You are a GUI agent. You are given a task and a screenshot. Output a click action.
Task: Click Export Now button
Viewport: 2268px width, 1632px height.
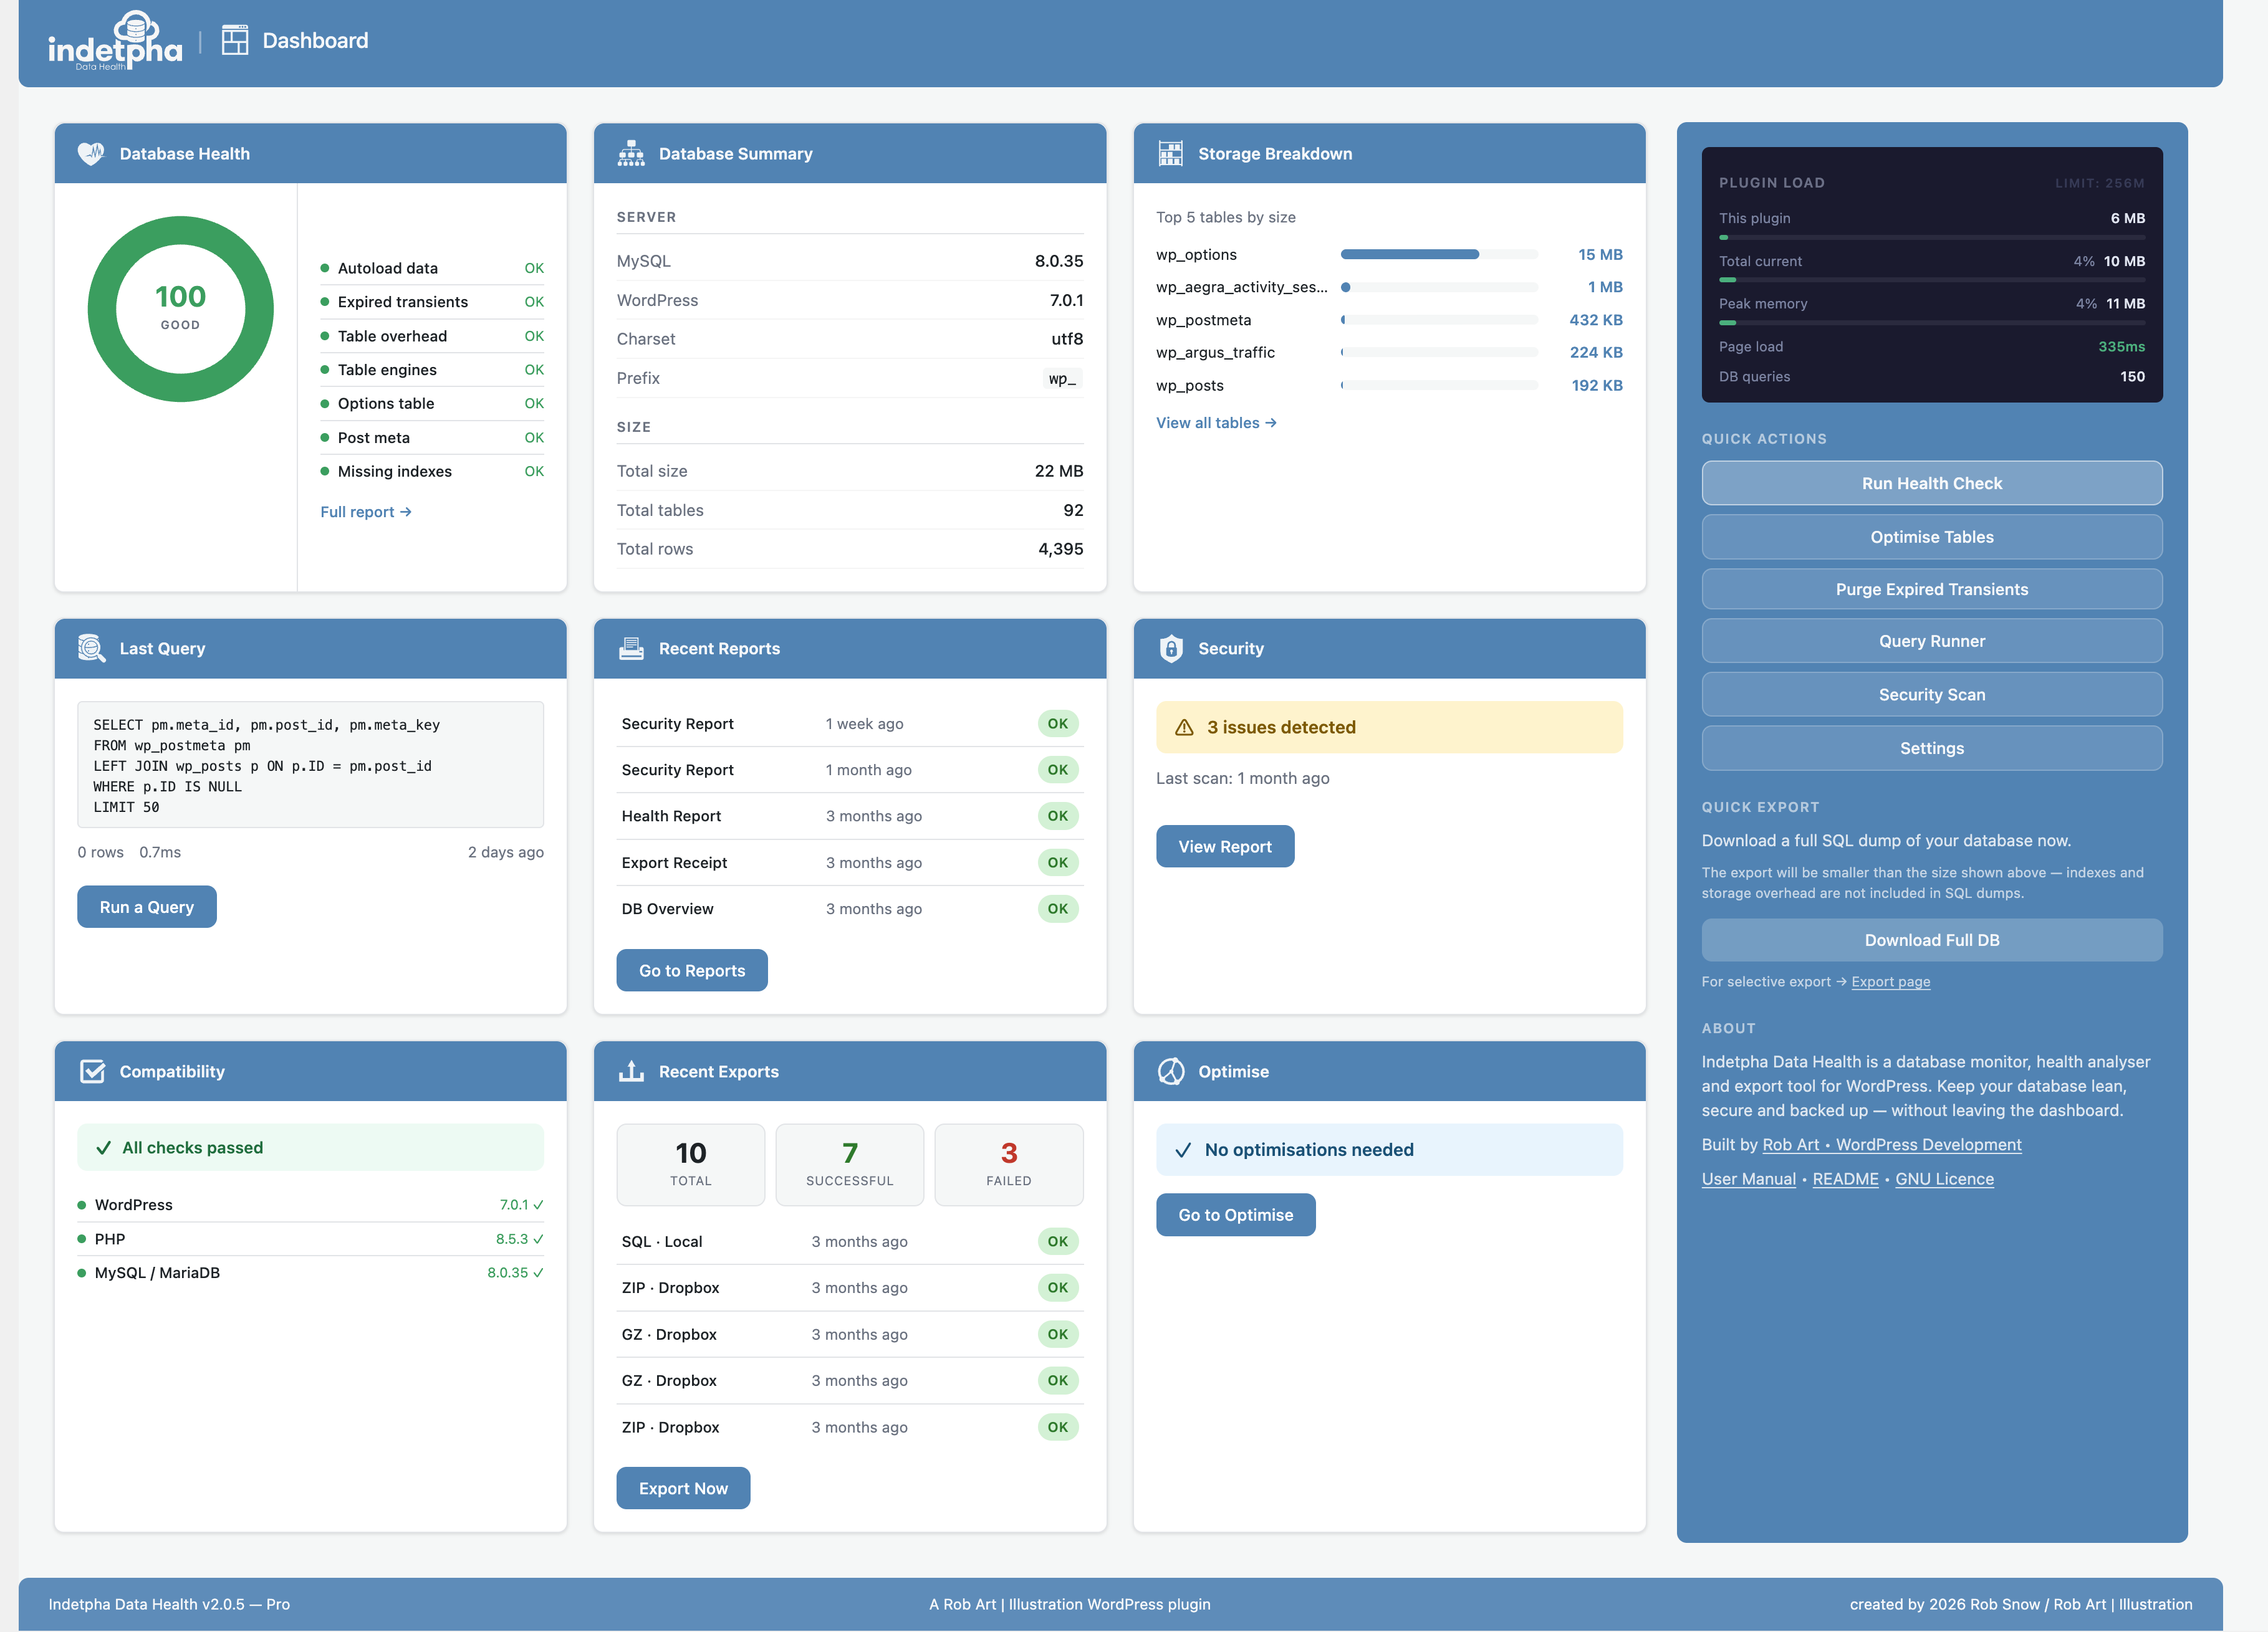tap(683, 1489)
